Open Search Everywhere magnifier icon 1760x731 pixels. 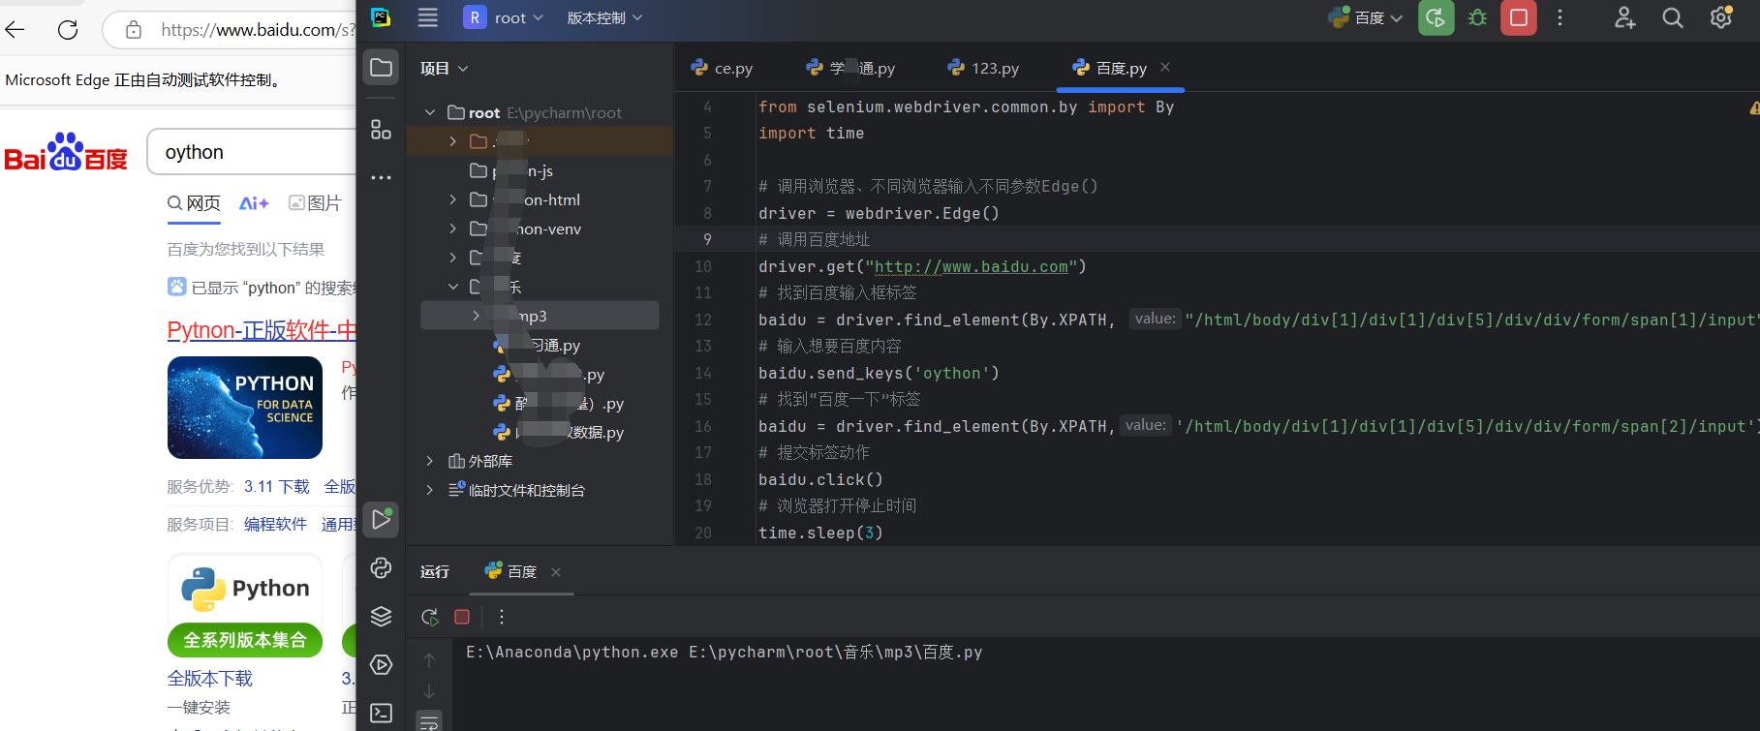coord(1673,17)
